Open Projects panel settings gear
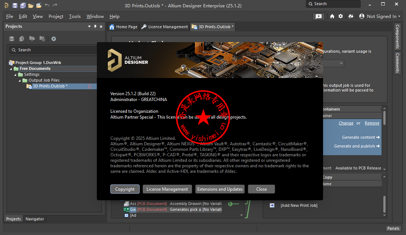The image size is (406, 235). click(54, 39)
